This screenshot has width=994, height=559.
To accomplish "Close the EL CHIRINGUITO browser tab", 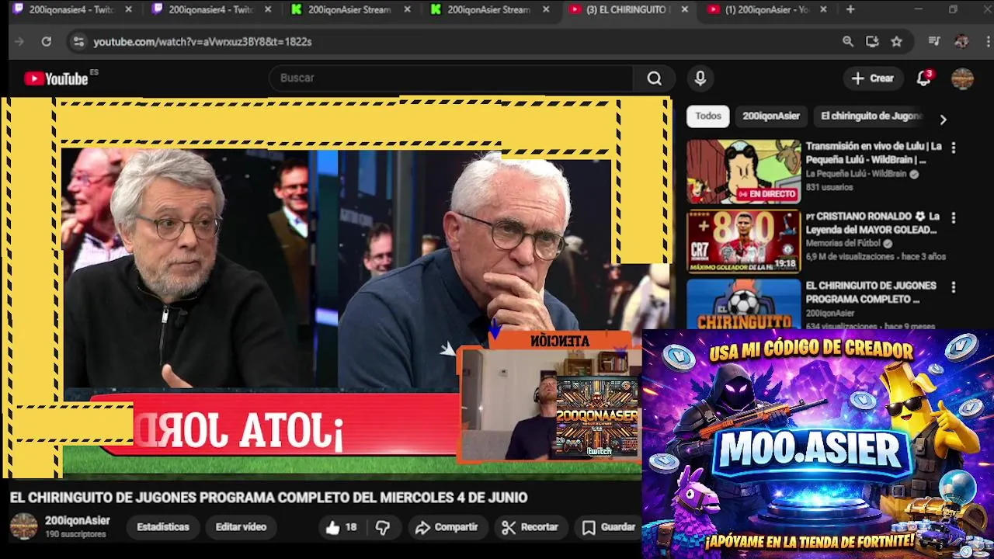I will (684, 9).
